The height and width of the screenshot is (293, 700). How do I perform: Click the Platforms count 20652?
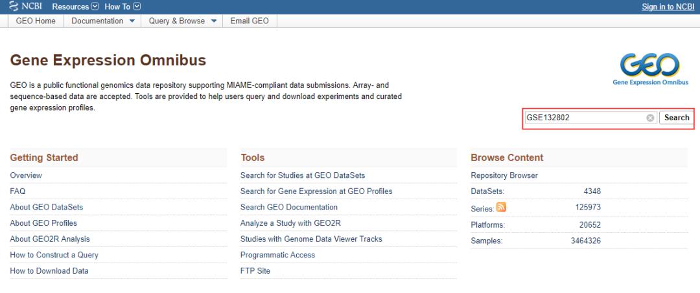point(590,225)
